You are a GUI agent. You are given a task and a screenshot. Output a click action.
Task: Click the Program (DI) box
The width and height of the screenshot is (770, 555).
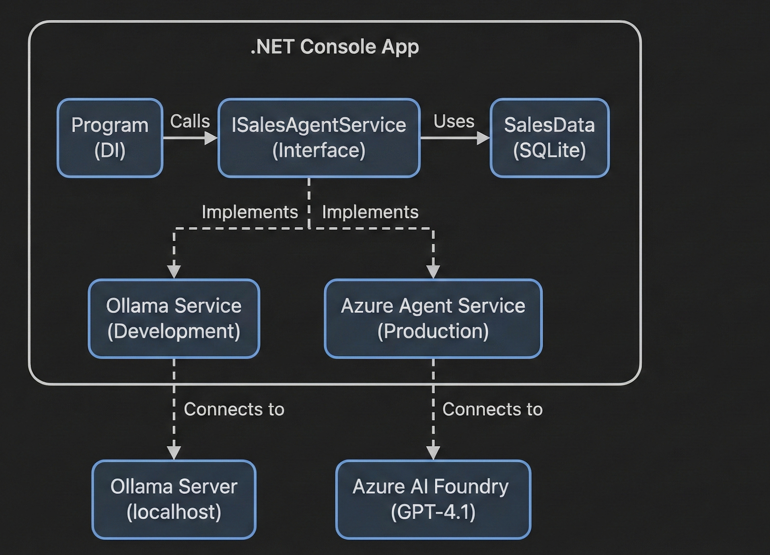(x=110, y=138)
